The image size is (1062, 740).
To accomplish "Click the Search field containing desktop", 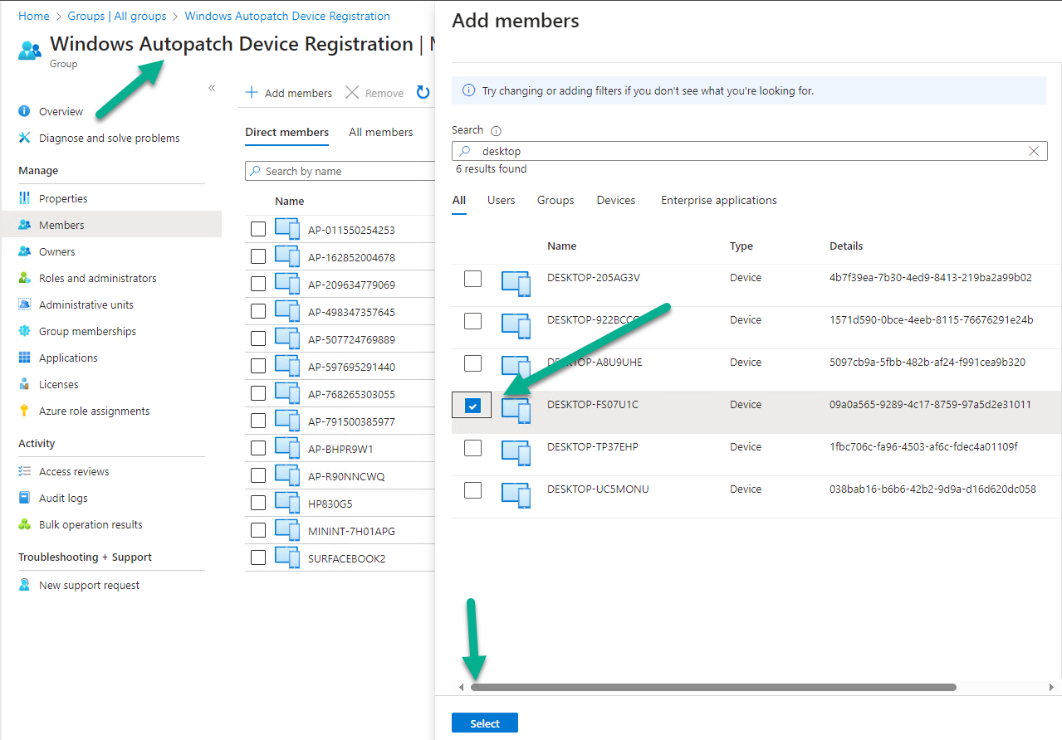I will [x=749, y=151].
